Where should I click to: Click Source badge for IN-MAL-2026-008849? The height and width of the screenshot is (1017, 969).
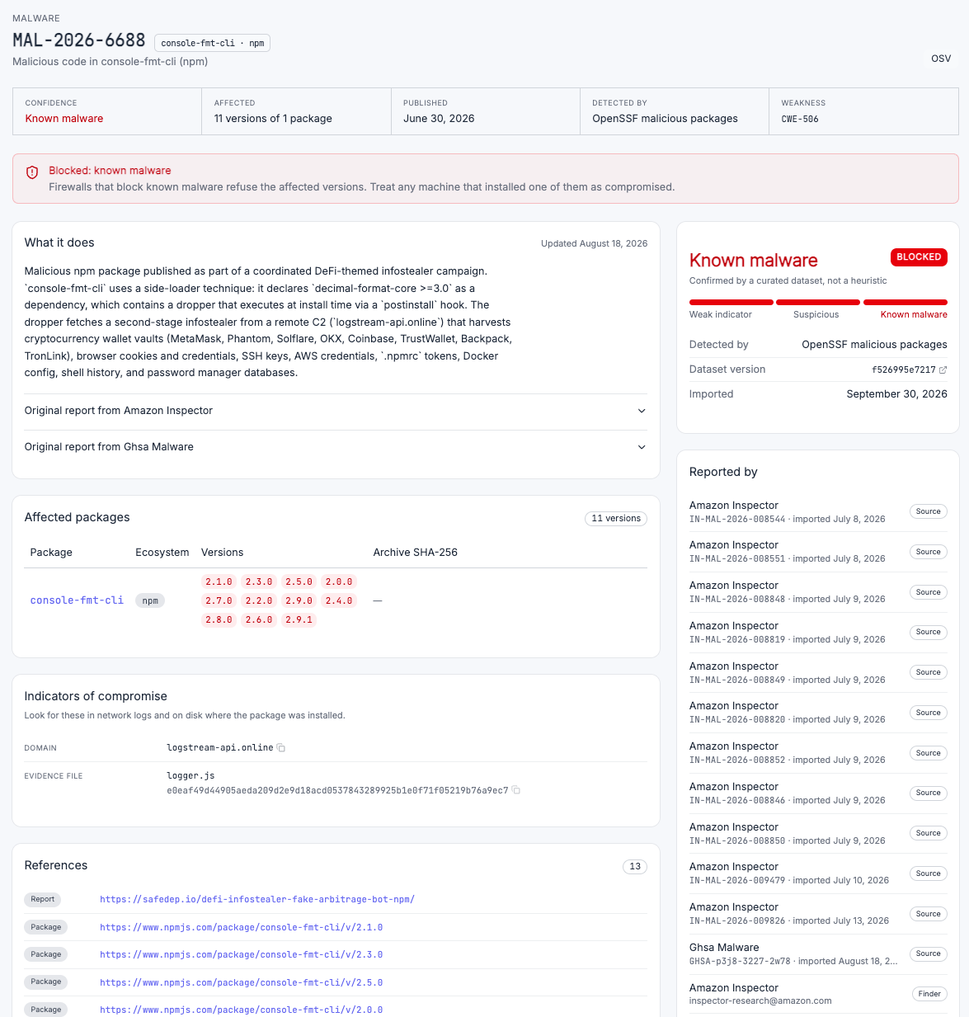click(929, 672)
